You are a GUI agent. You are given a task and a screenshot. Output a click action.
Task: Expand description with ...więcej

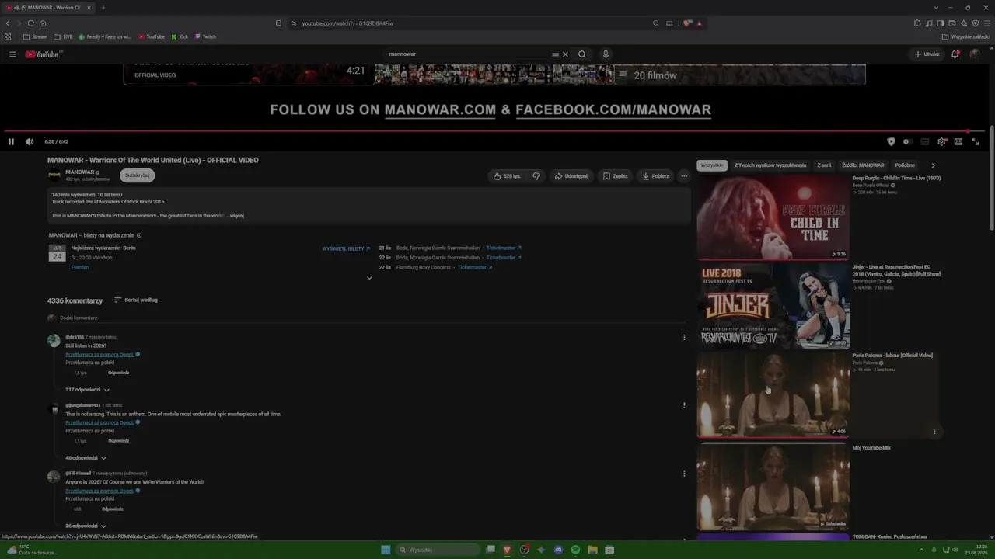[x=236, y=216]
